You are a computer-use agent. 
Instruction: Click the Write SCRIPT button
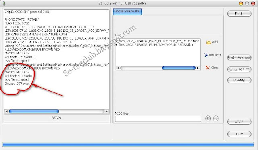[239, 69]
